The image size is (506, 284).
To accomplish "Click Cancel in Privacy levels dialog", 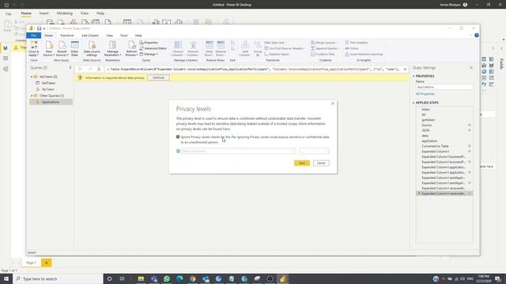I will coord(321,163).
